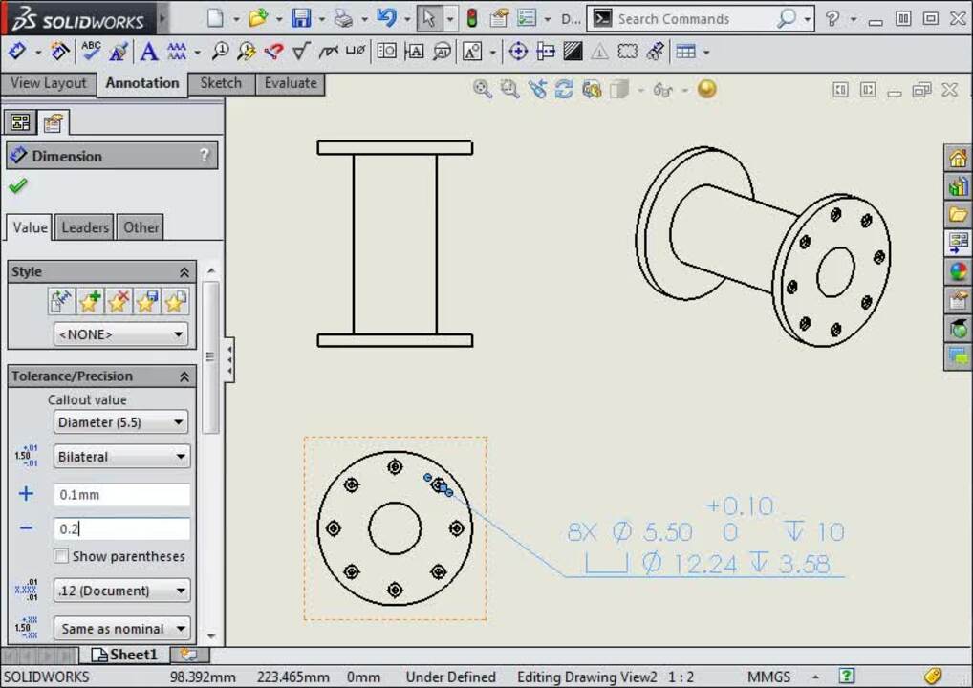
Task: Click the Undo arrow icon
Action: tap(386, 18)
